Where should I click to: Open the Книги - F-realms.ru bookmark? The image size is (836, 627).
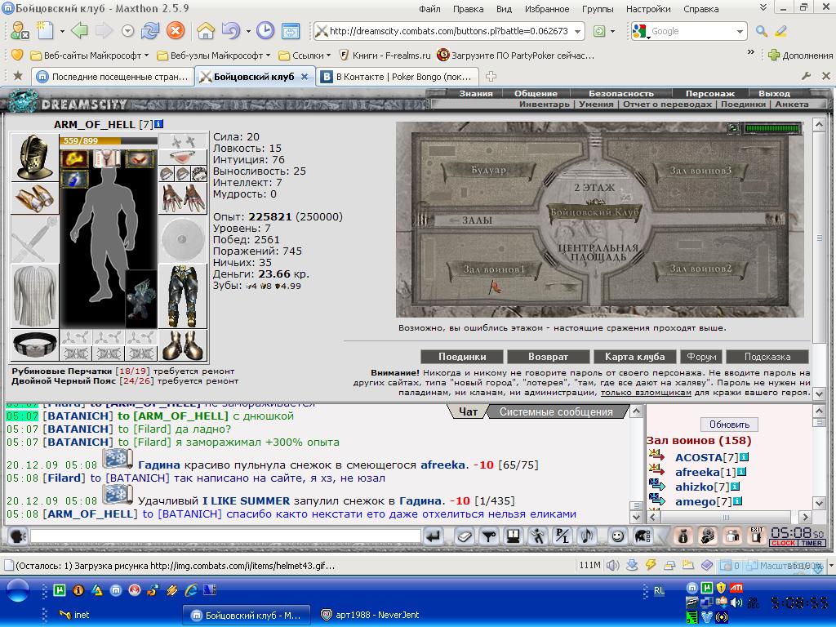point(385,56)
